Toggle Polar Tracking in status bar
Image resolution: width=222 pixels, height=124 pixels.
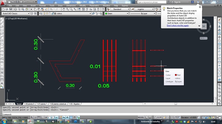[x=46, y=117]
